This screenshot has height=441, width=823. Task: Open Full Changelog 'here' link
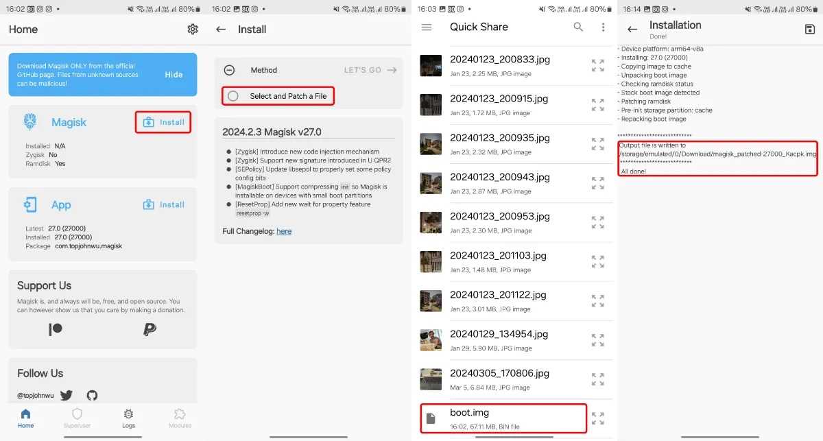click(284, 231)
